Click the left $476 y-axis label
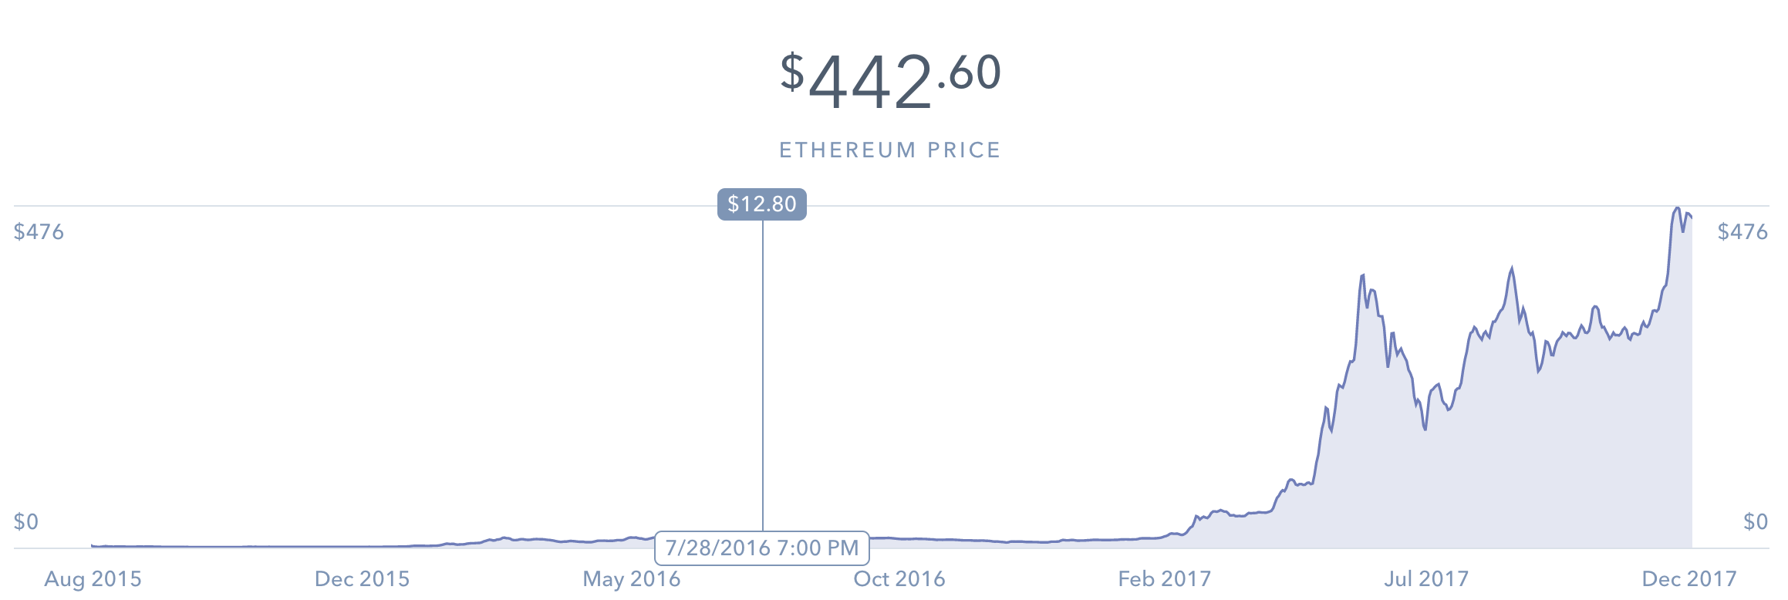The image size is (1788, 600). click(39, 231)
